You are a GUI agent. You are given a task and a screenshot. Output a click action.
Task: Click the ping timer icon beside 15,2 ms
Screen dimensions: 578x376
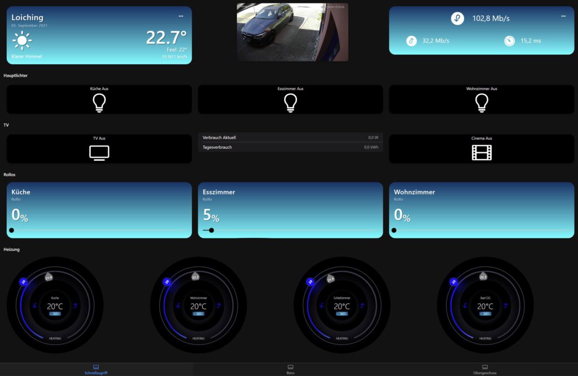coord(510,41)
